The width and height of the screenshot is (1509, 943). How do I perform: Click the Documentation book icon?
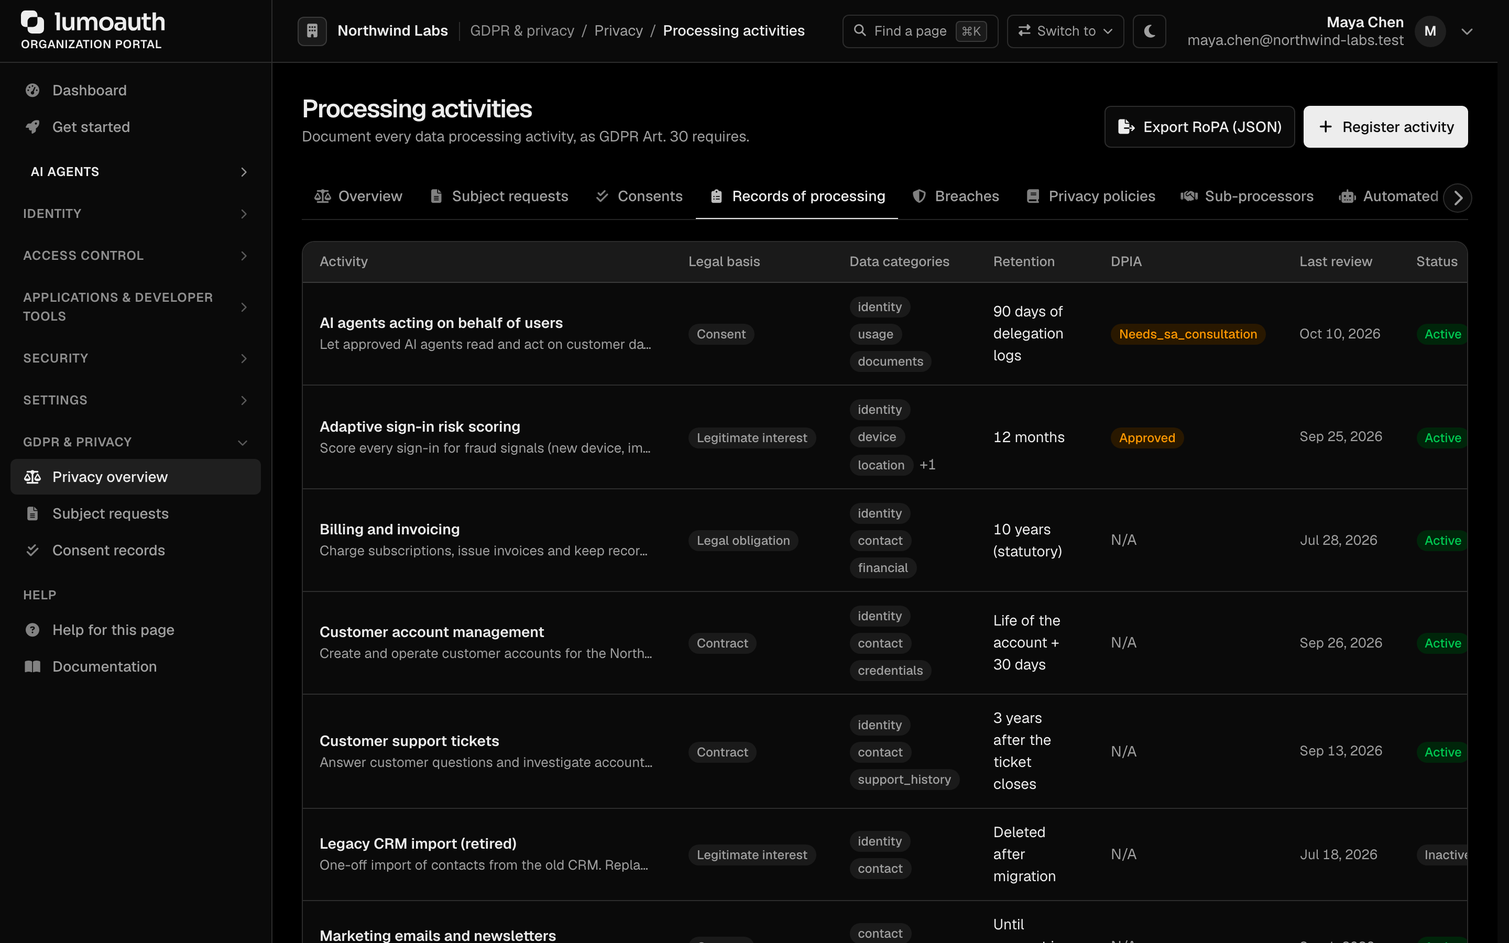[x=32, y=667]
